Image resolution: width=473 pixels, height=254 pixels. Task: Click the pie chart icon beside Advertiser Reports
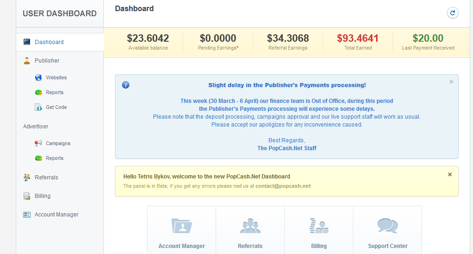point(38,158)
